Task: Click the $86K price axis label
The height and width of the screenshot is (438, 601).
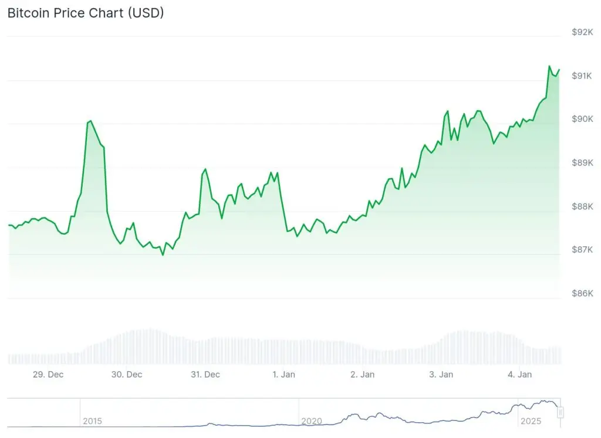Action: click(x=582, y=293)
